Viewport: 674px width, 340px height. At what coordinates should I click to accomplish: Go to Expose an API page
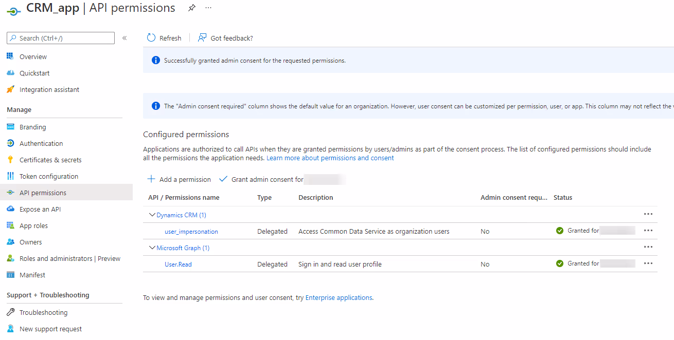[40, 209]
